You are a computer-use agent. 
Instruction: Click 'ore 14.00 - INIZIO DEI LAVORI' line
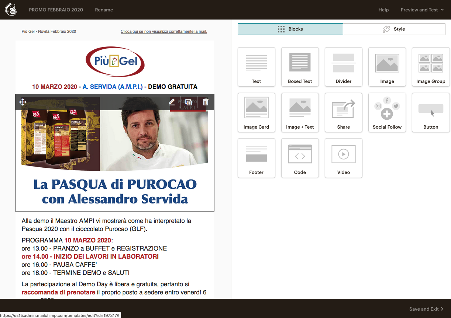click(x=90, y=256)
